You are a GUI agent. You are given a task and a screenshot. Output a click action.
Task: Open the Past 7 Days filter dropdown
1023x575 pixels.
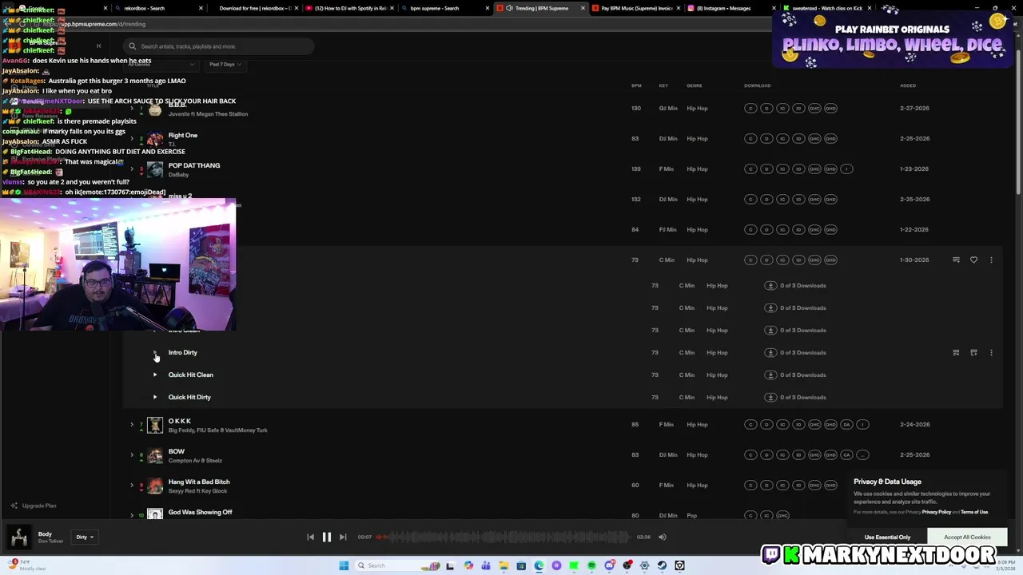[x=225, y=64]
